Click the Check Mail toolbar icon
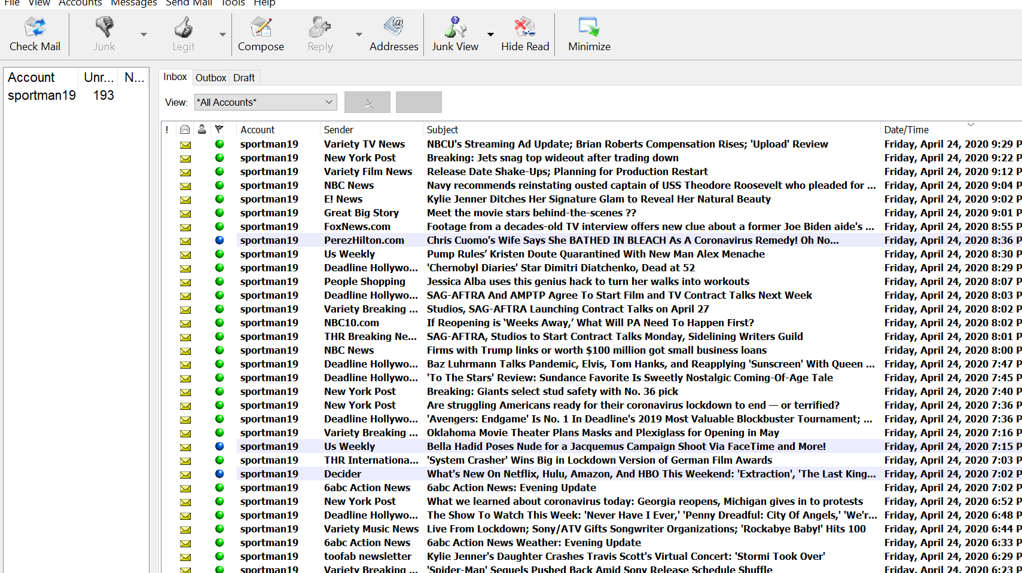Image resolution: width=1022 pixels, height=573 pixels. (x=35, y=35)
